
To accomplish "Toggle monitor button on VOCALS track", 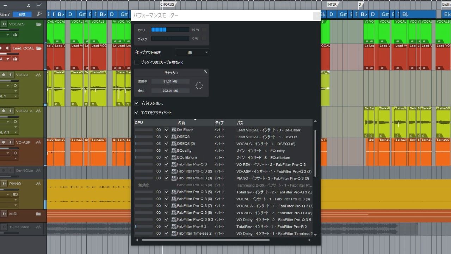I will coord(4,24).
